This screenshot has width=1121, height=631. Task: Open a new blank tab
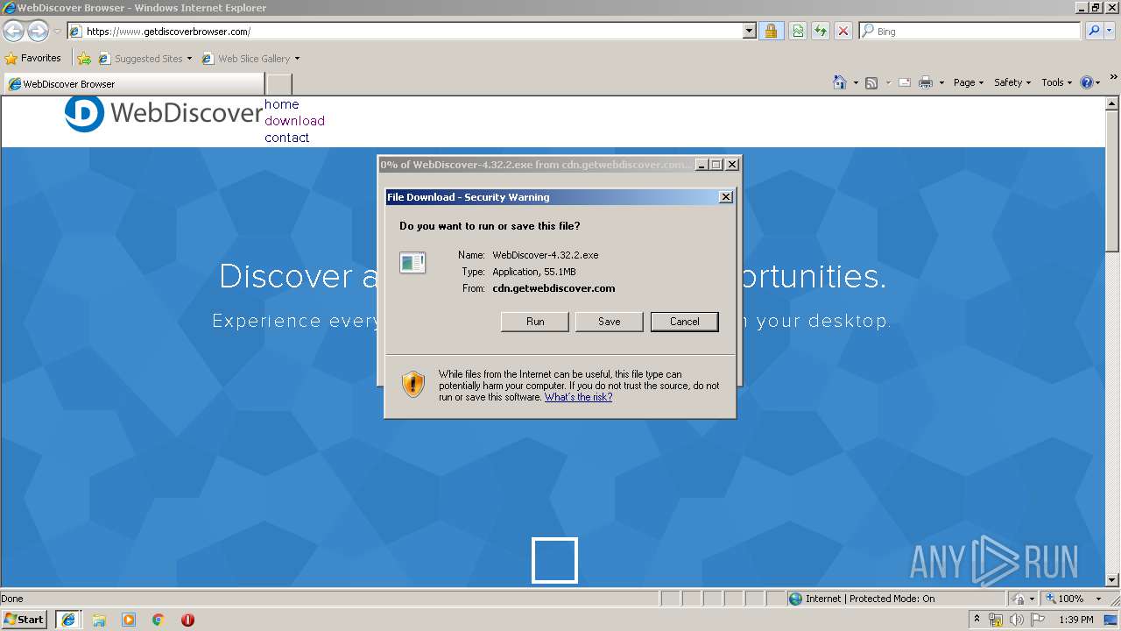[x=278, y=84]
